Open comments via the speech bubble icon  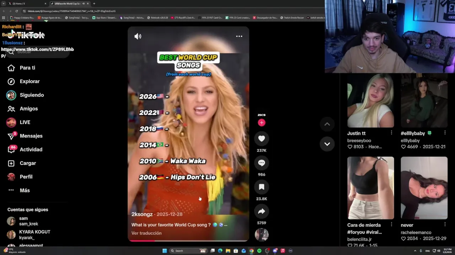coord(262,163)
